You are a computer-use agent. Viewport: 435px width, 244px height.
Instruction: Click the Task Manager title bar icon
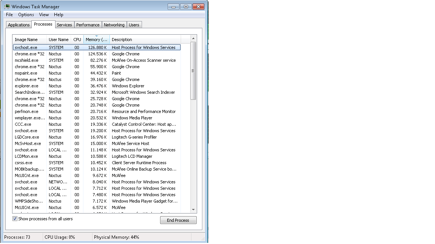pos(7,6)
